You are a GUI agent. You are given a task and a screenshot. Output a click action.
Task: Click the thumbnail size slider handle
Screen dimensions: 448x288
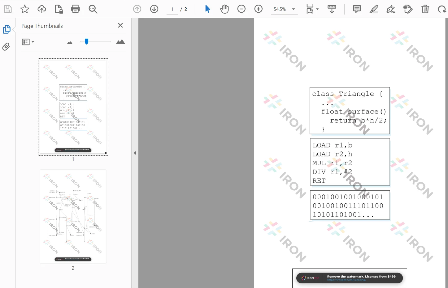click(86, 41)
